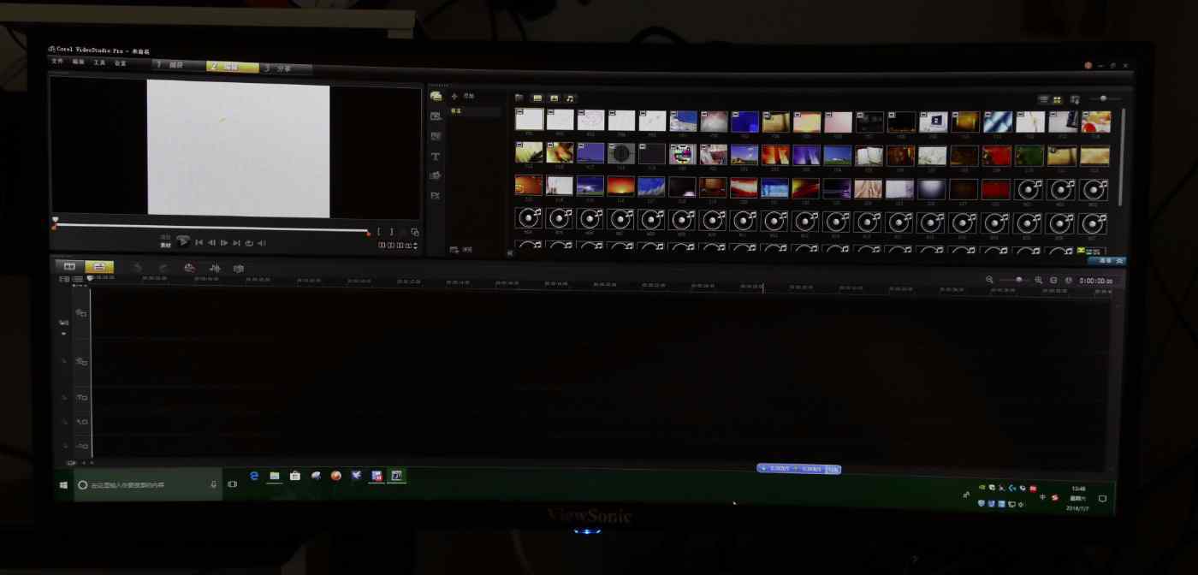The image size is (1198, 575).
Task: Open Microsoft Edge from the taskbar
Action: click(254, 476)
